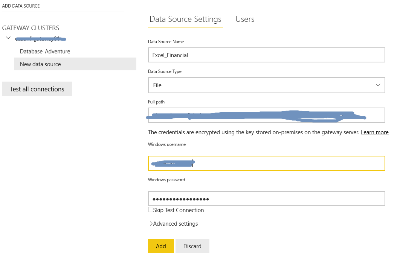This screenshot has width=403, height=264.
Task: Click the Windows password field
Action: (267, 199)
